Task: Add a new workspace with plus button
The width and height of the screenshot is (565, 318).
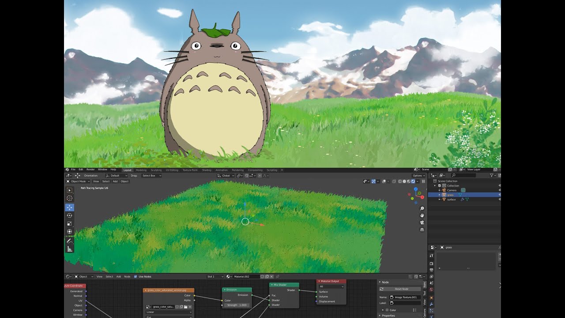Action: click(x=282, y=170)
